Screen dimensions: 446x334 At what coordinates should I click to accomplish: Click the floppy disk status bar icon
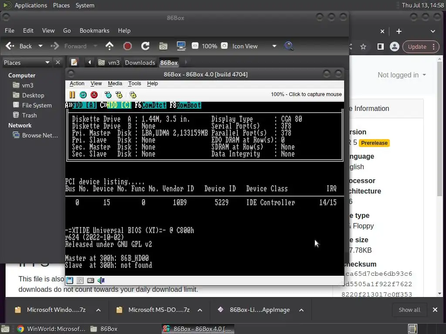[x=70, y=281]
